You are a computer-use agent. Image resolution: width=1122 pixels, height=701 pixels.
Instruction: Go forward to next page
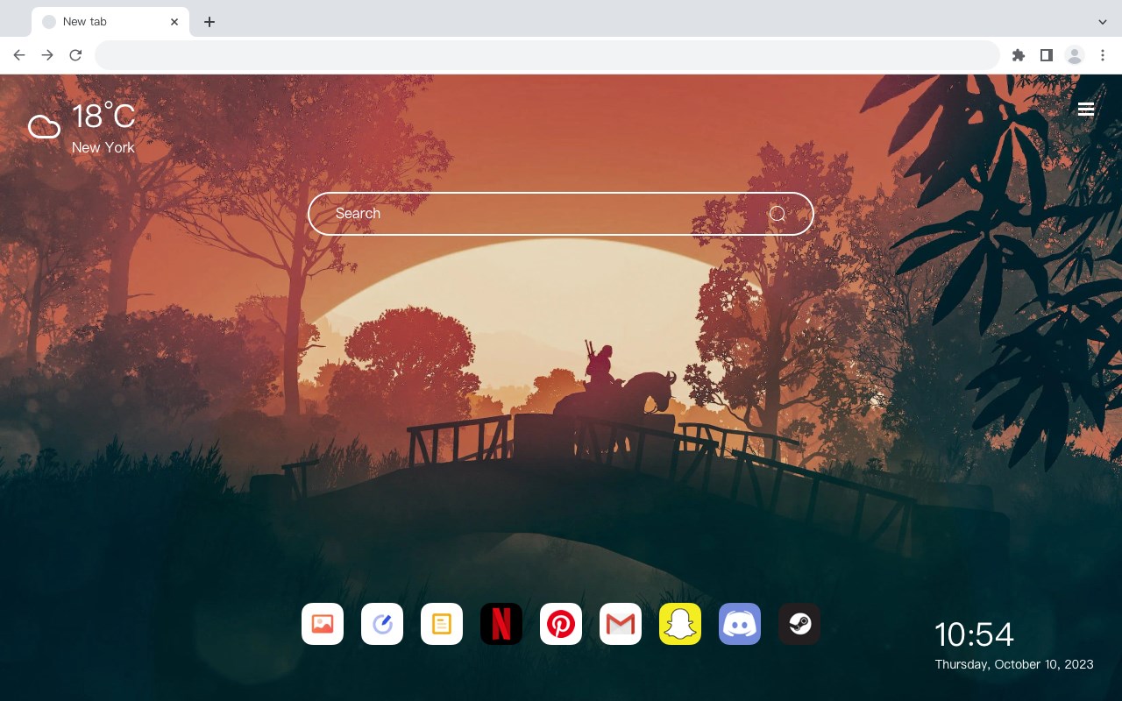(47, 55)
